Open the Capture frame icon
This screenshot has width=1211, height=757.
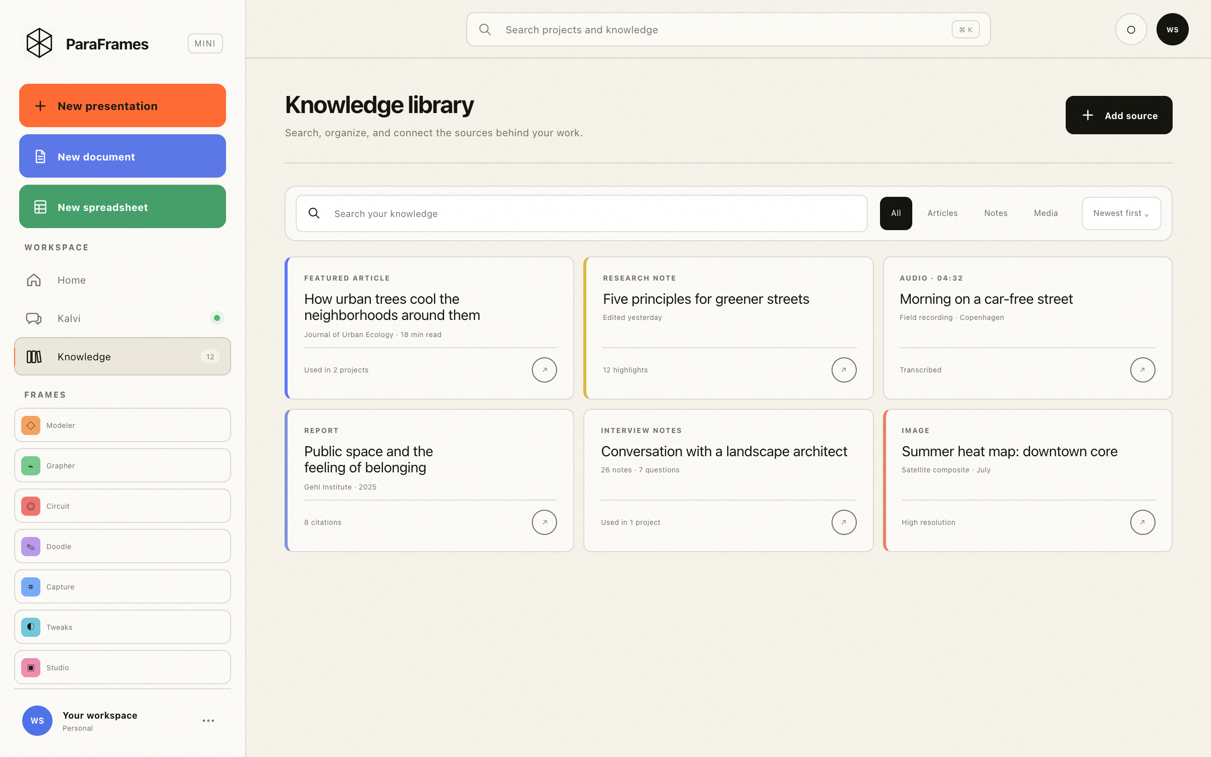tap(31, 587)
